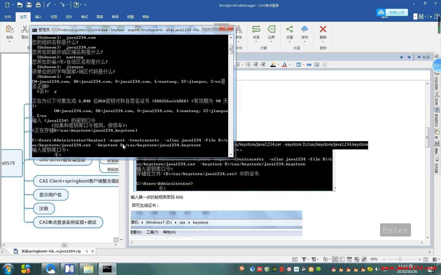Switch to the 设计 ribbon tab
Image resolution: width=441 pixels, height=275 pixels.
point(69,17)
